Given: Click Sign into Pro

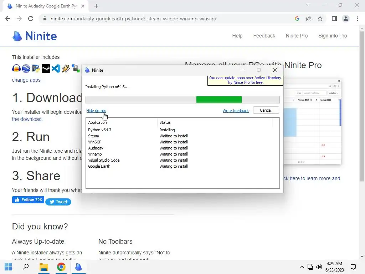Looking at the screenshot, I should 333,36.
